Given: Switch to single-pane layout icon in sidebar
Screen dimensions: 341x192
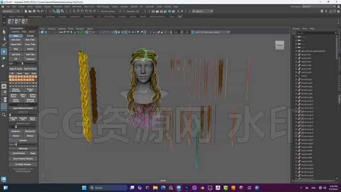Looking at the screenshot, I should (4, 87).
